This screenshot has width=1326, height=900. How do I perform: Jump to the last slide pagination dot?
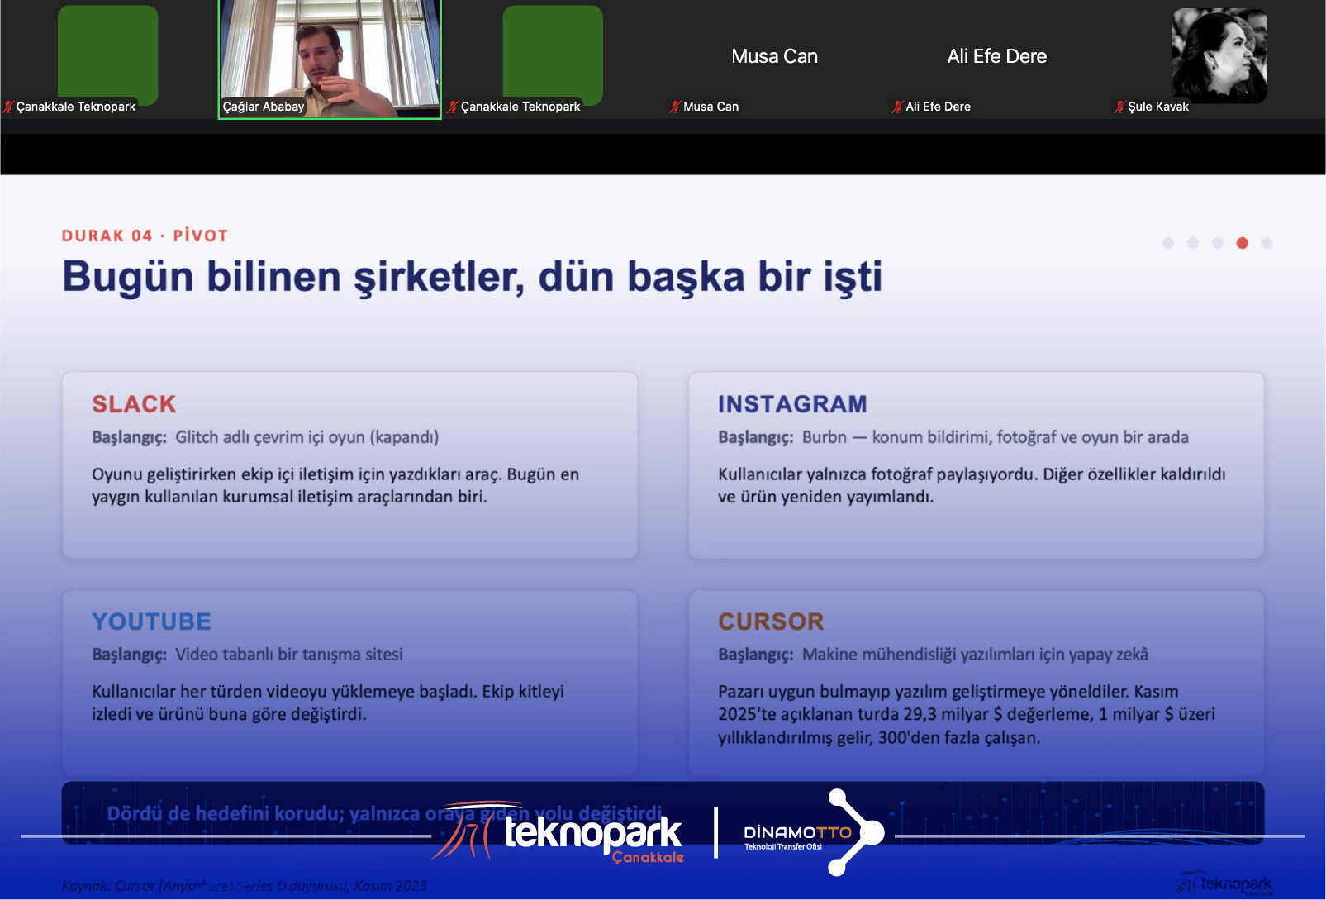click(x=1267, y=243)
